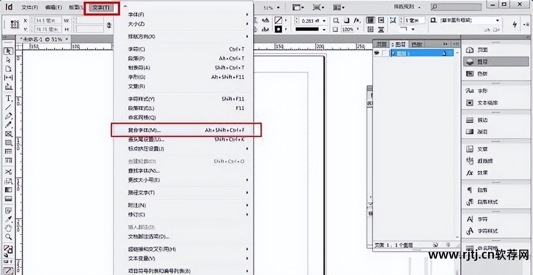This screenshot has height=275, width=533.
Task: Select the Free Transform tool
Action: coord(8,181)
